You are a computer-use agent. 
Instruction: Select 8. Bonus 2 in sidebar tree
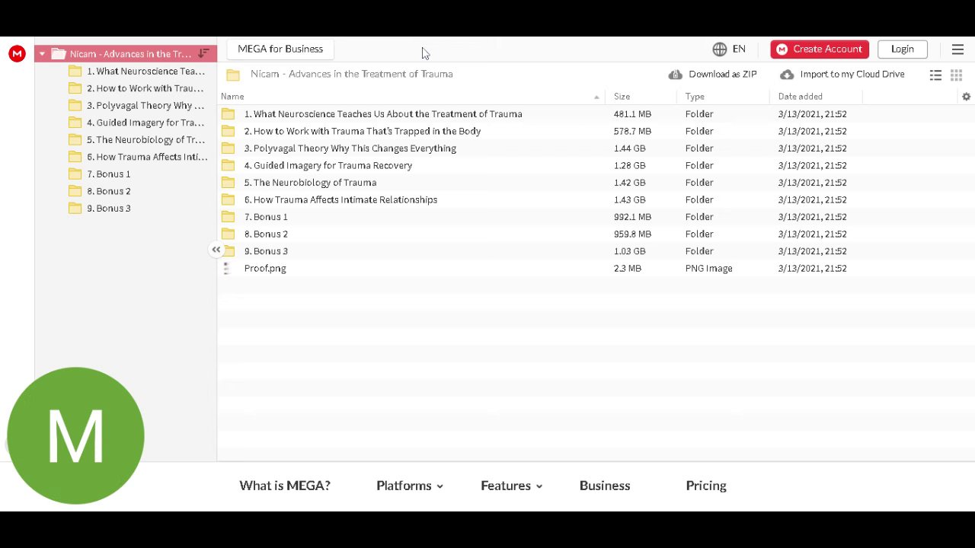click(108, 191)
